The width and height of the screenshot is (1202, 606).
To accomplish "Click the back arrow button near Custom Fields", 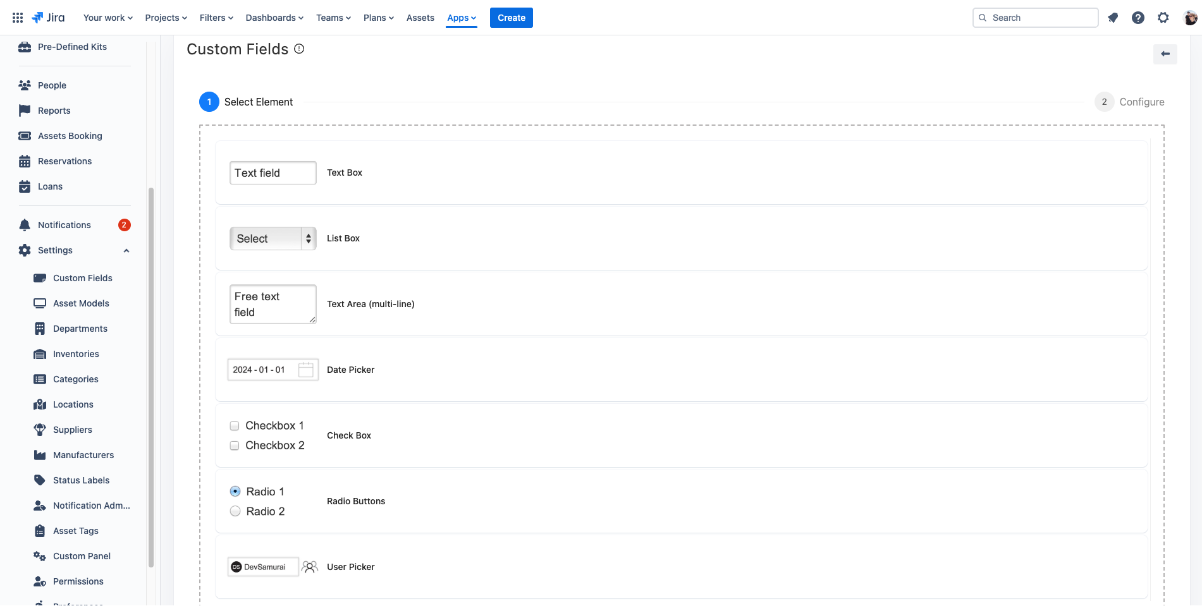I will pyautogui.click(x=1165, y=54).
